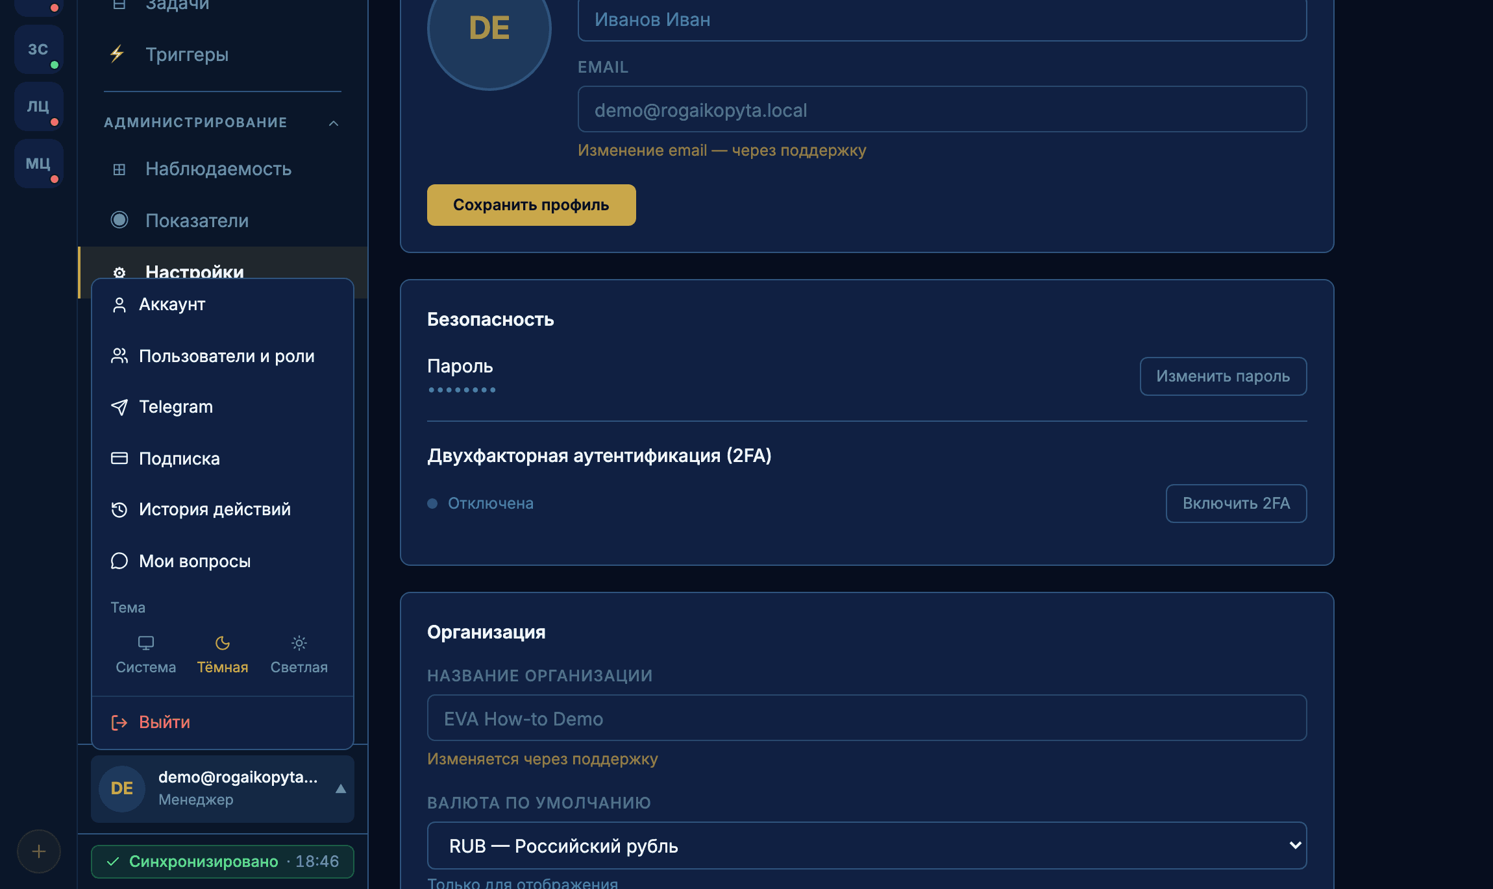Open the Триггеры lightning icon

(117, 54)
